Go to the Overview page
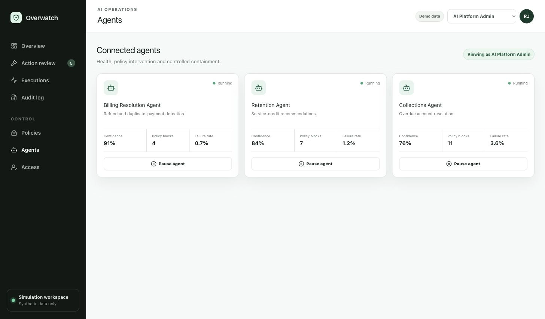The image size is (545, 319). pos(43,46)
